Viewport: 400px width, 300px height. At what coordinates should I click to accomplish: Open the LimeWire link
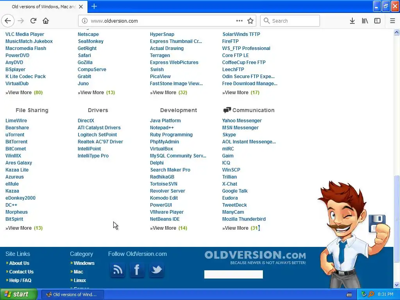coord(16,120)
